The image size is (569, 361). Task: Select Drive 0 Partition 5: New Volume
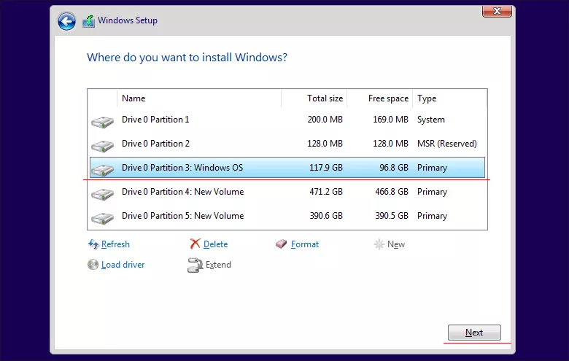(x=287, y=216)
